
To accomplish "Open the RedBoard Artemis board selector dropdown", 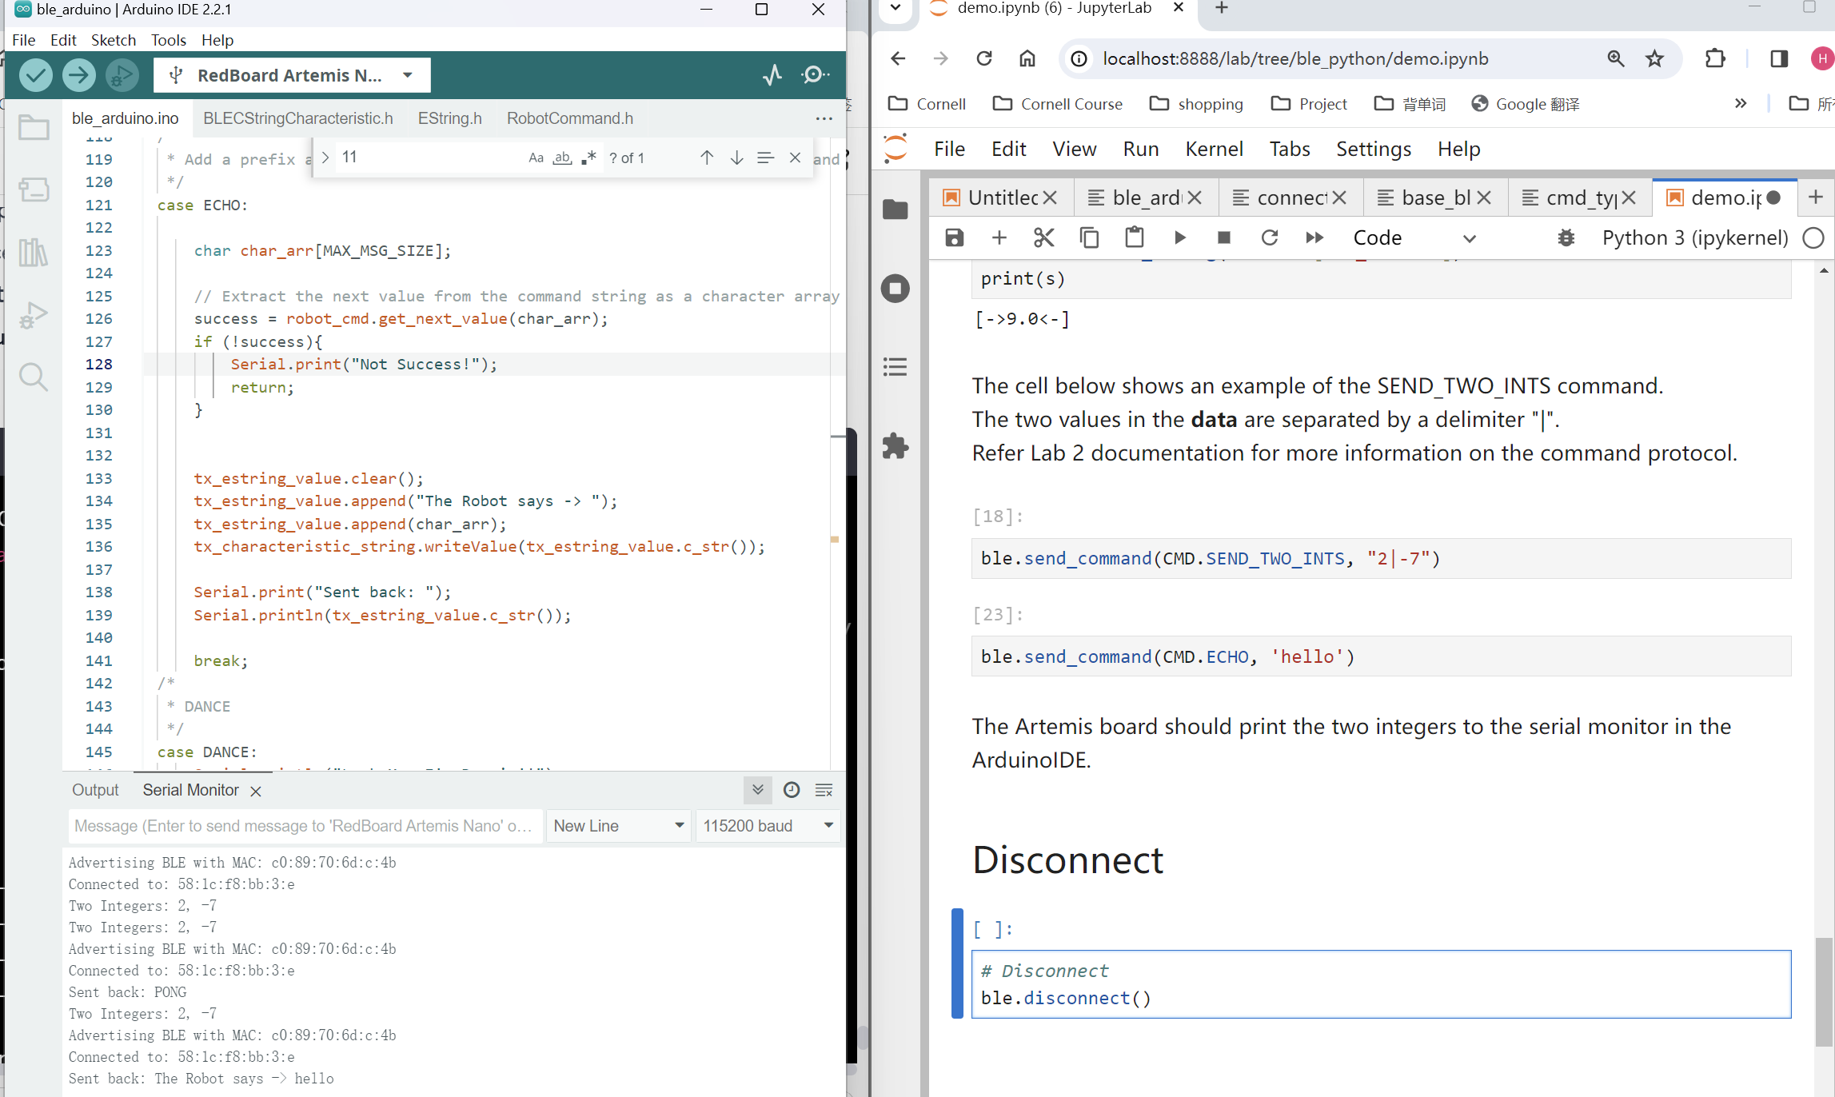I will point(292,75).
